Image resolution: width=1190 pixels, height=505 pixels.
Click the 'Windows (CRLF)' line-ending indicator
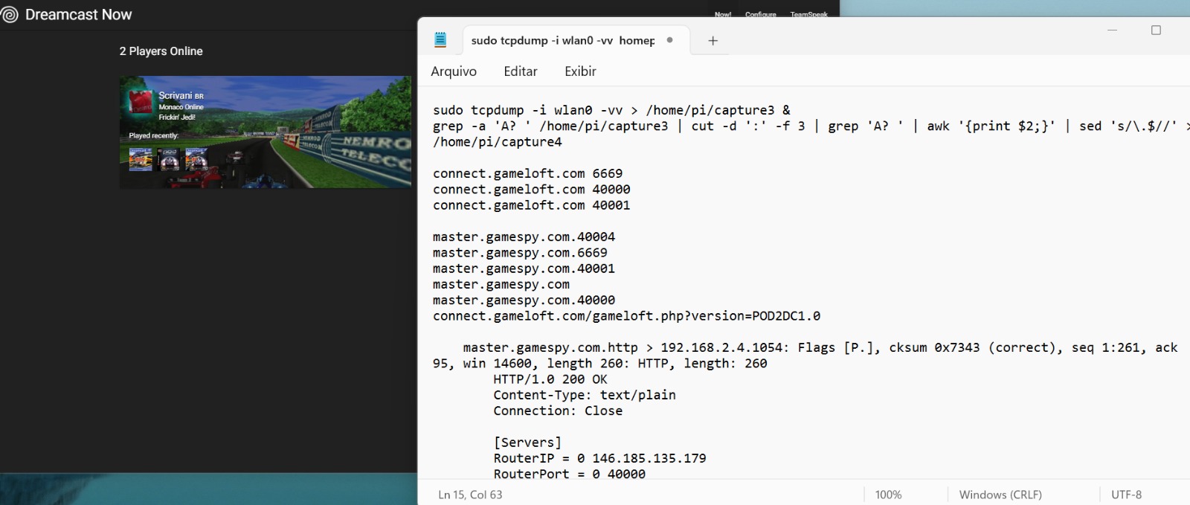(x=1000, y=495)
